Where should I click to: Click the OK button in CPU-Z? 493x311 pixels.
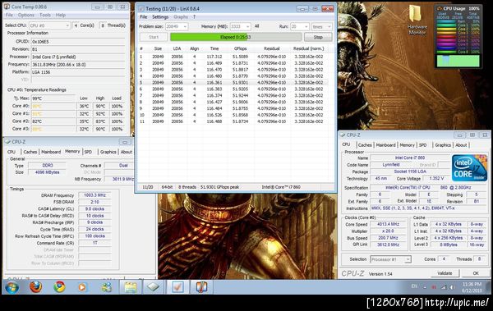476,273
